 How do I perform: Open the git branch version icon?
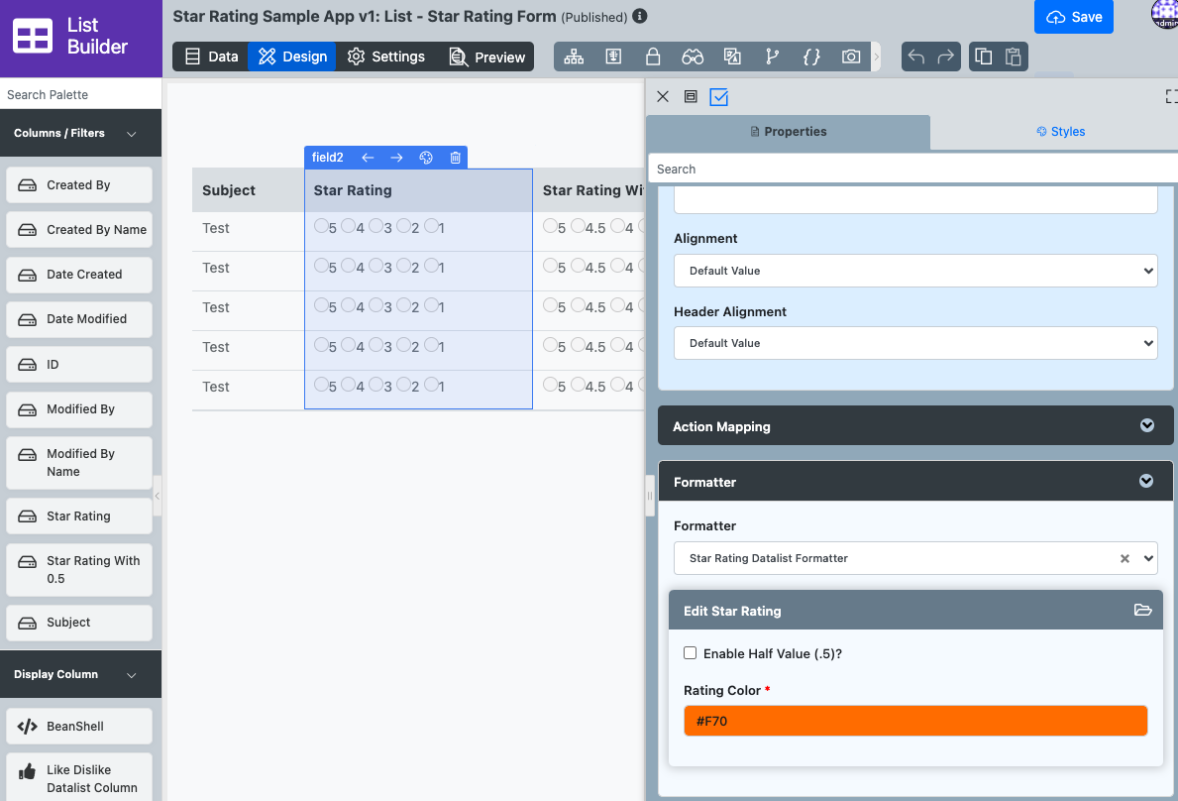point(772,57)
